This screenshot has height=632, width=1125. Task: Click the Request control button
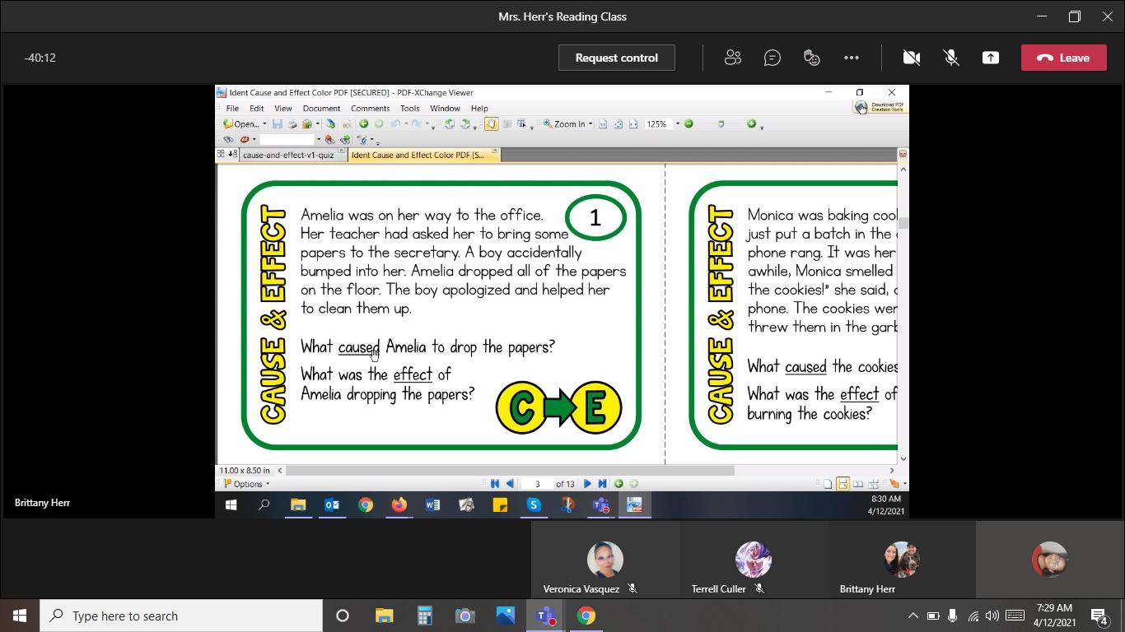(x=616, y=58)
